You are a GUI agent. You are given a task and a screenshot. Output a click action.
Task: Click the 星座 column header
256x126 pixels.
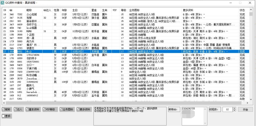click(95, 10)
